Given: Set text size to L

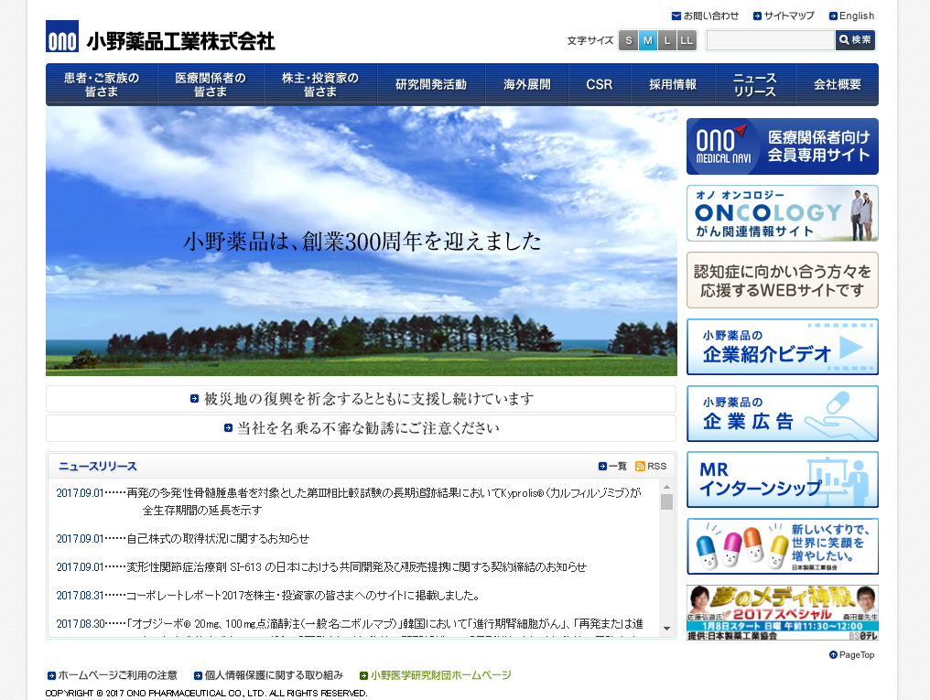Looking at the screenshot, I should tap(667, 40).
